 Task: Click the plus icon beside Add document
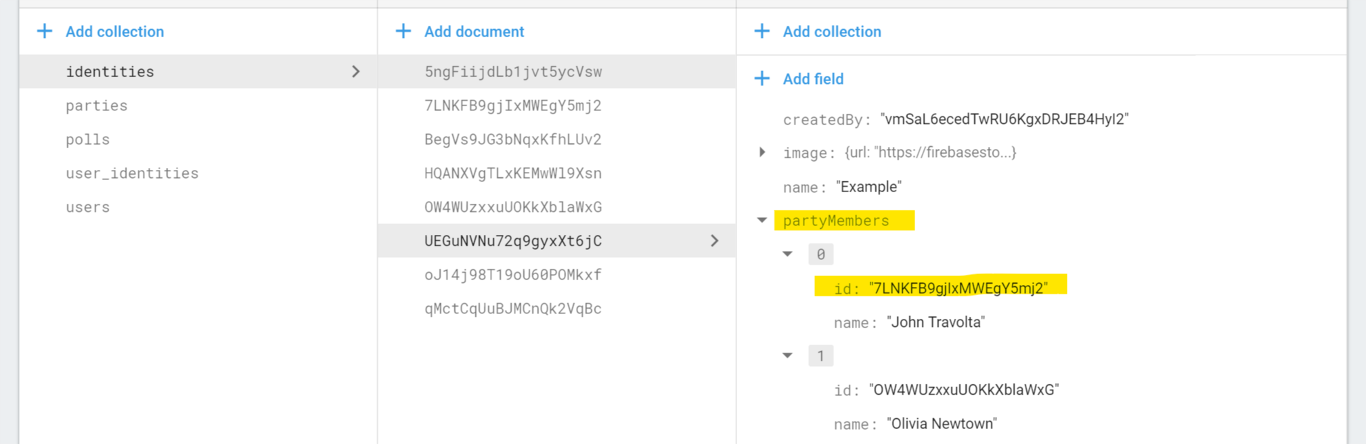click(x=403, y=31)
